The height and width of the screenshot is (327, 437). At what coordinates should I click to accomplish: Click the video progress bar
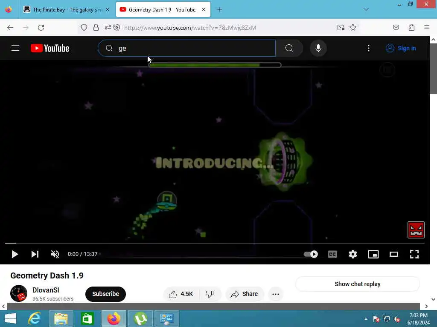tap(215, 243)
